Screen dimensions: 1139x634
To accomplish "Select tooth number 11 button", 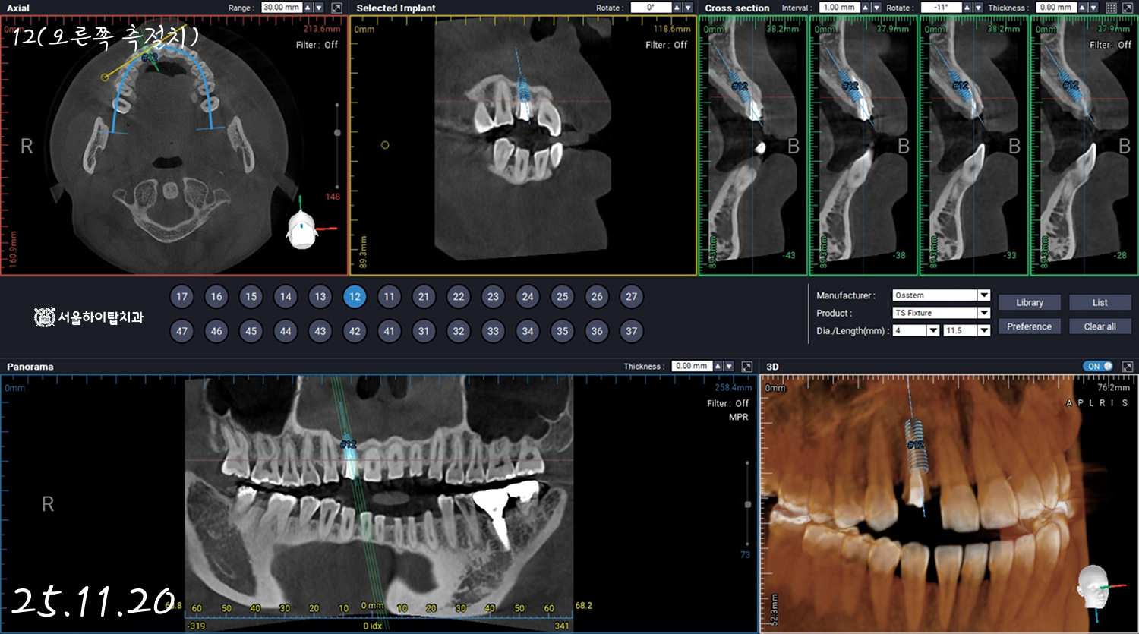I will [390, 297].
